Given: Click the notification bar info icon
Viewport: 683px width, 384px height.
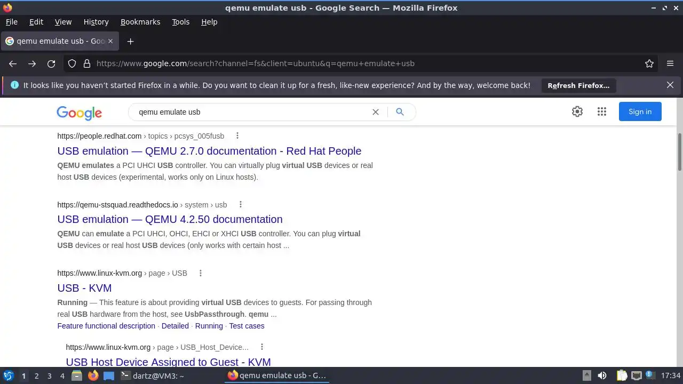Looking at the screenshot, I should [x=14, y=85].
